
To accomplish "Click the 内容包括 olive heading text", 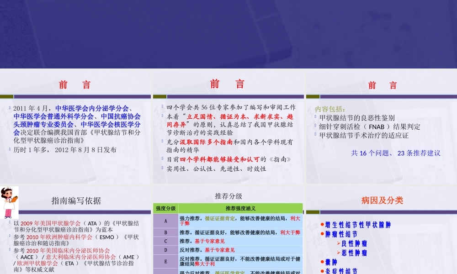I will 330,109.
